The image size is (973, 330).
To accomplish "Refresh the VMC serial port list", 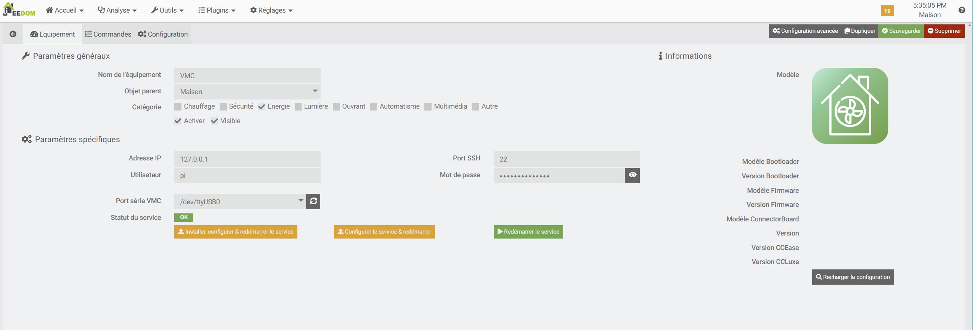I will [x=313, y=201].
